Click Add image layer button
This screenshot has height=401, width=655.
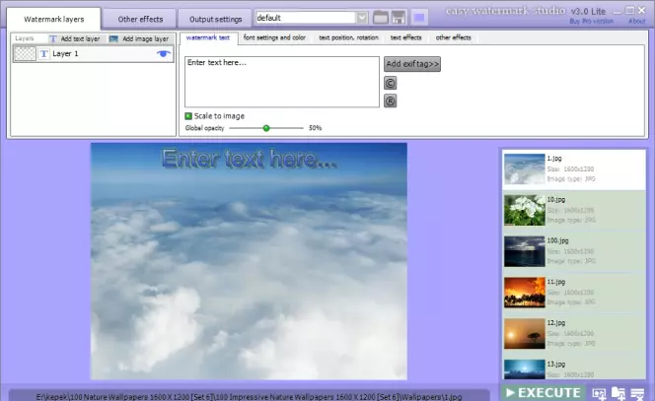point(139,38)
